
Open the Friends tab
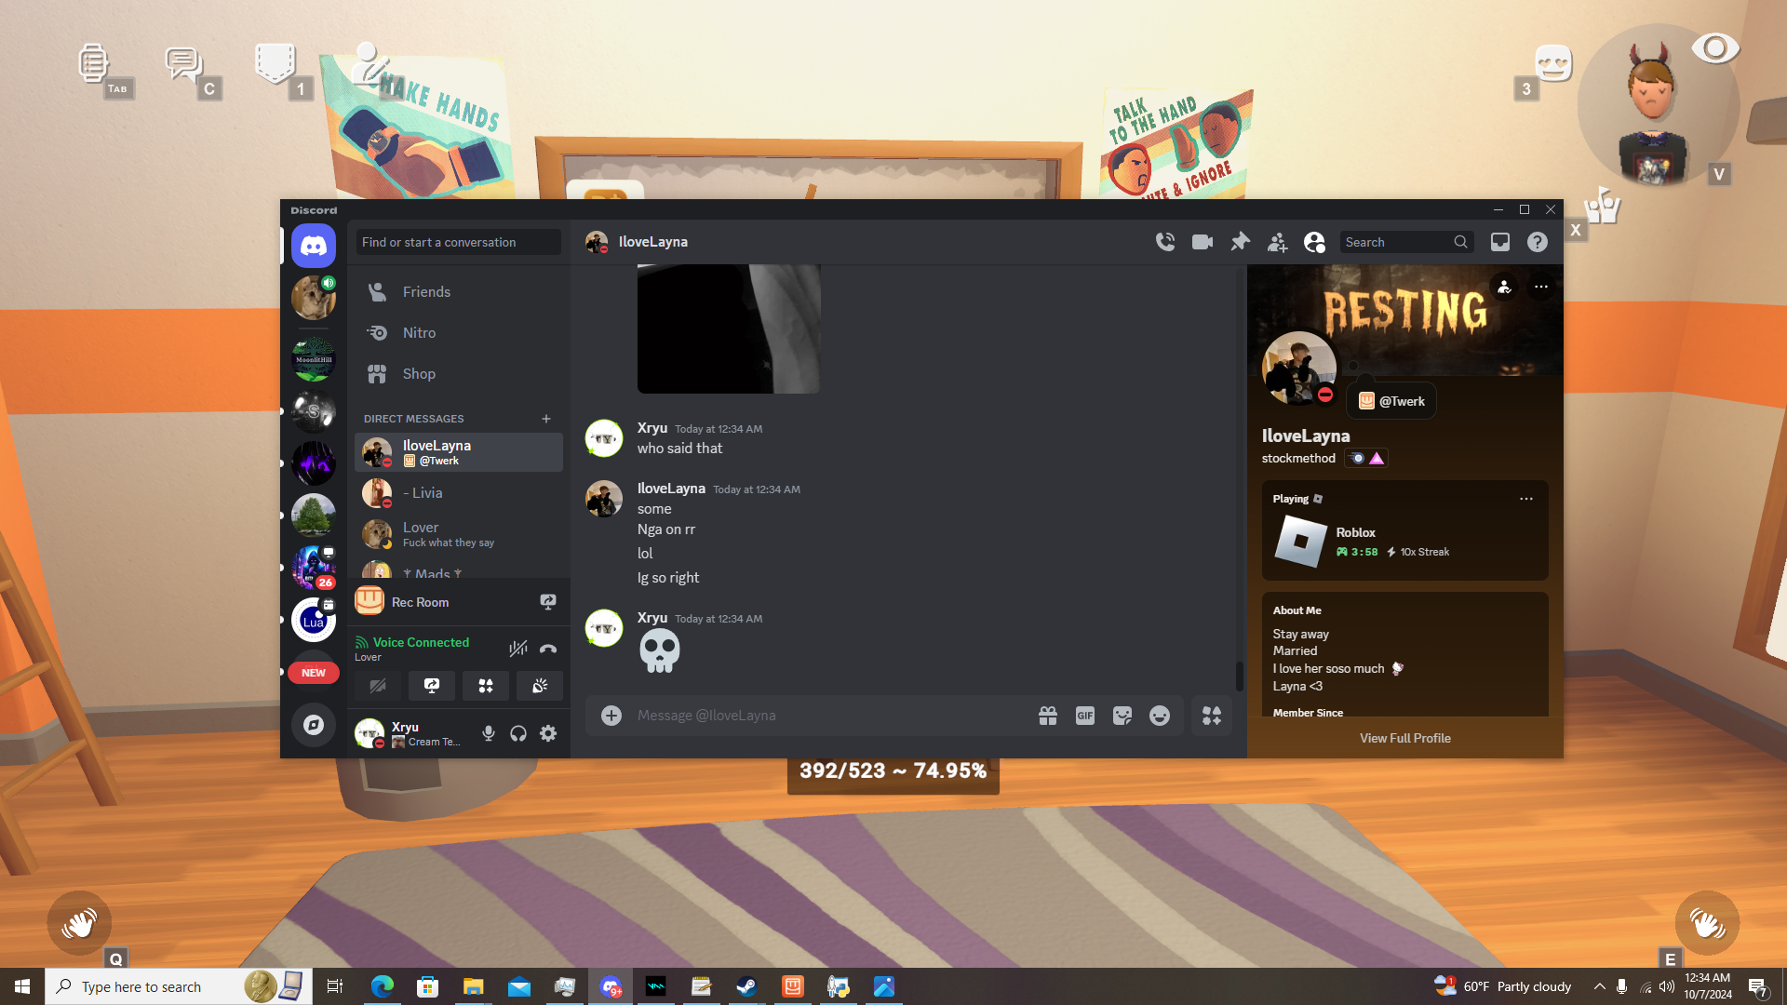(x=426, y=292)
